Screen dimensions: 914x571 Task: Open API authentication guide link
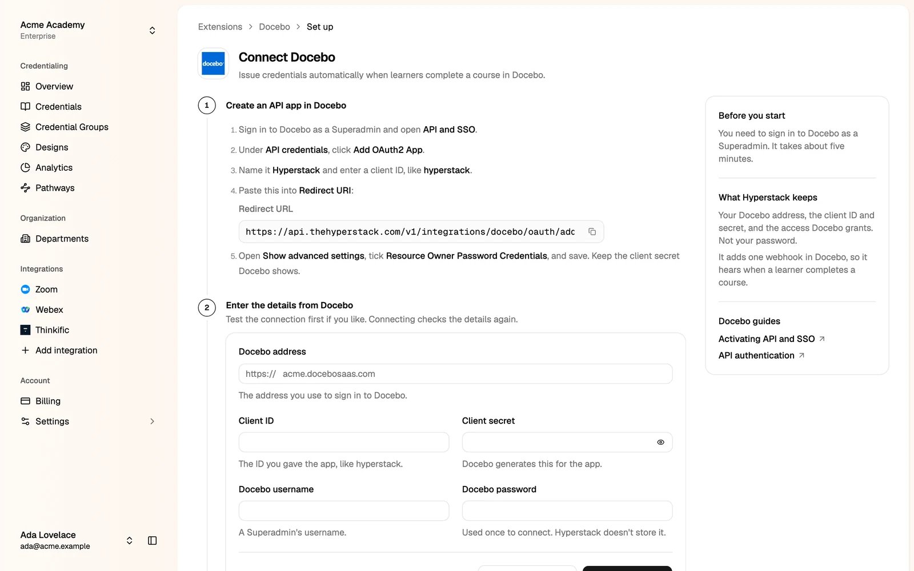click(761, 355)
